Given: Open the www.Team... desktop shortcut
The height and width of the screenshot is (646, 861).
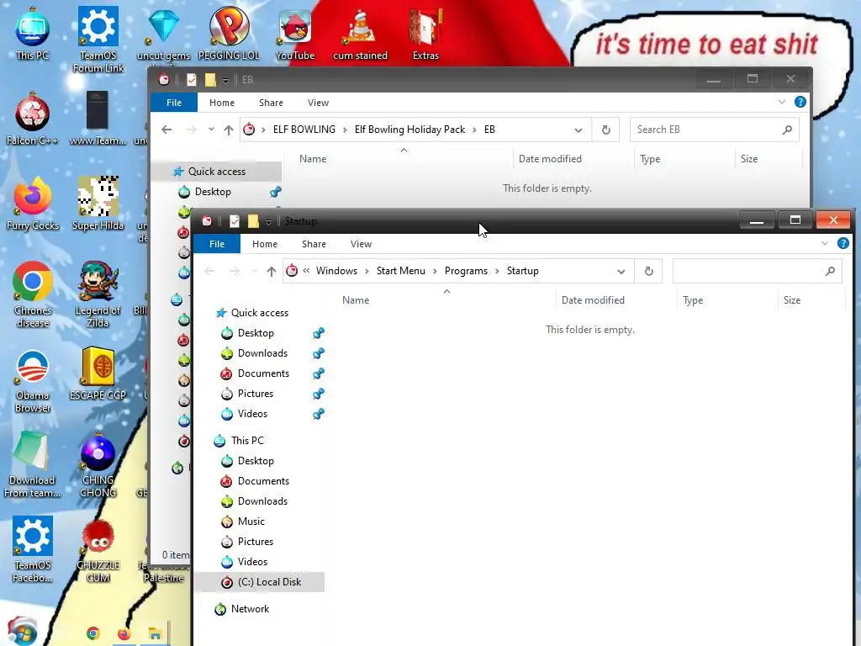Looking at the screenshot, I should [98, 119].
